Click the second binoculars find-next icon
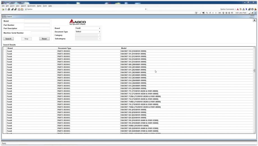 (15, 9)
